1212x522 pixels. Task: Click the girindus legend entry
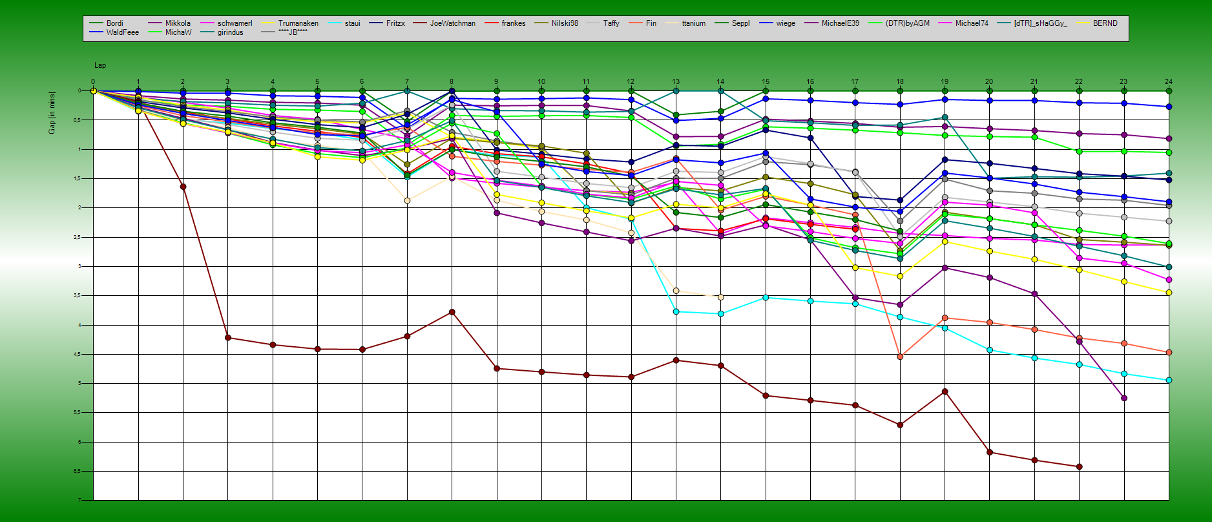pos(230,32)
